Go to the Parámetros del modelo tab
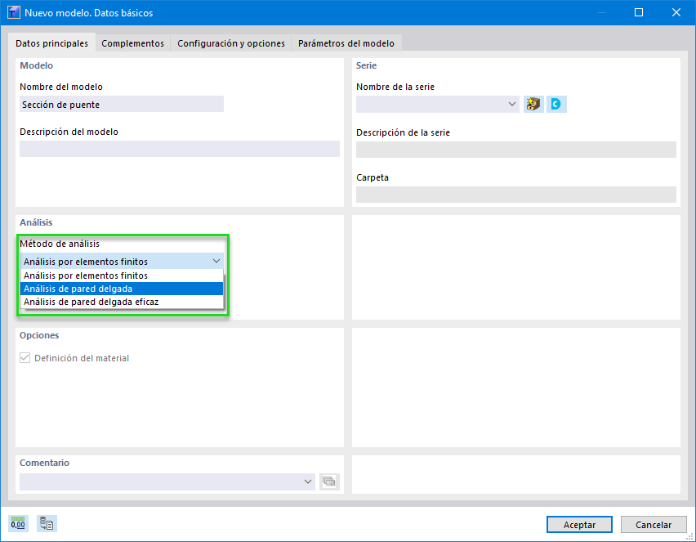This screenshot has height=542, width=696. point(346,43)
